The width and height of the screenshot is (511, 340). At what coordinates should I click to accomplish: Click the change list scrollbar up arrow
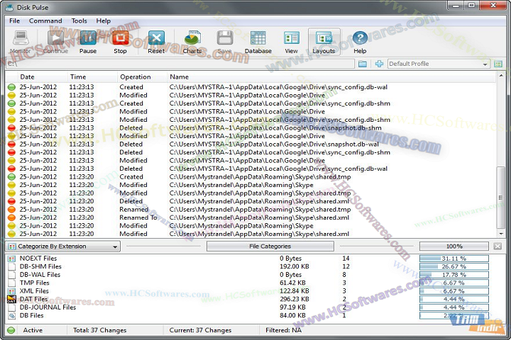[x=501, y=76]
